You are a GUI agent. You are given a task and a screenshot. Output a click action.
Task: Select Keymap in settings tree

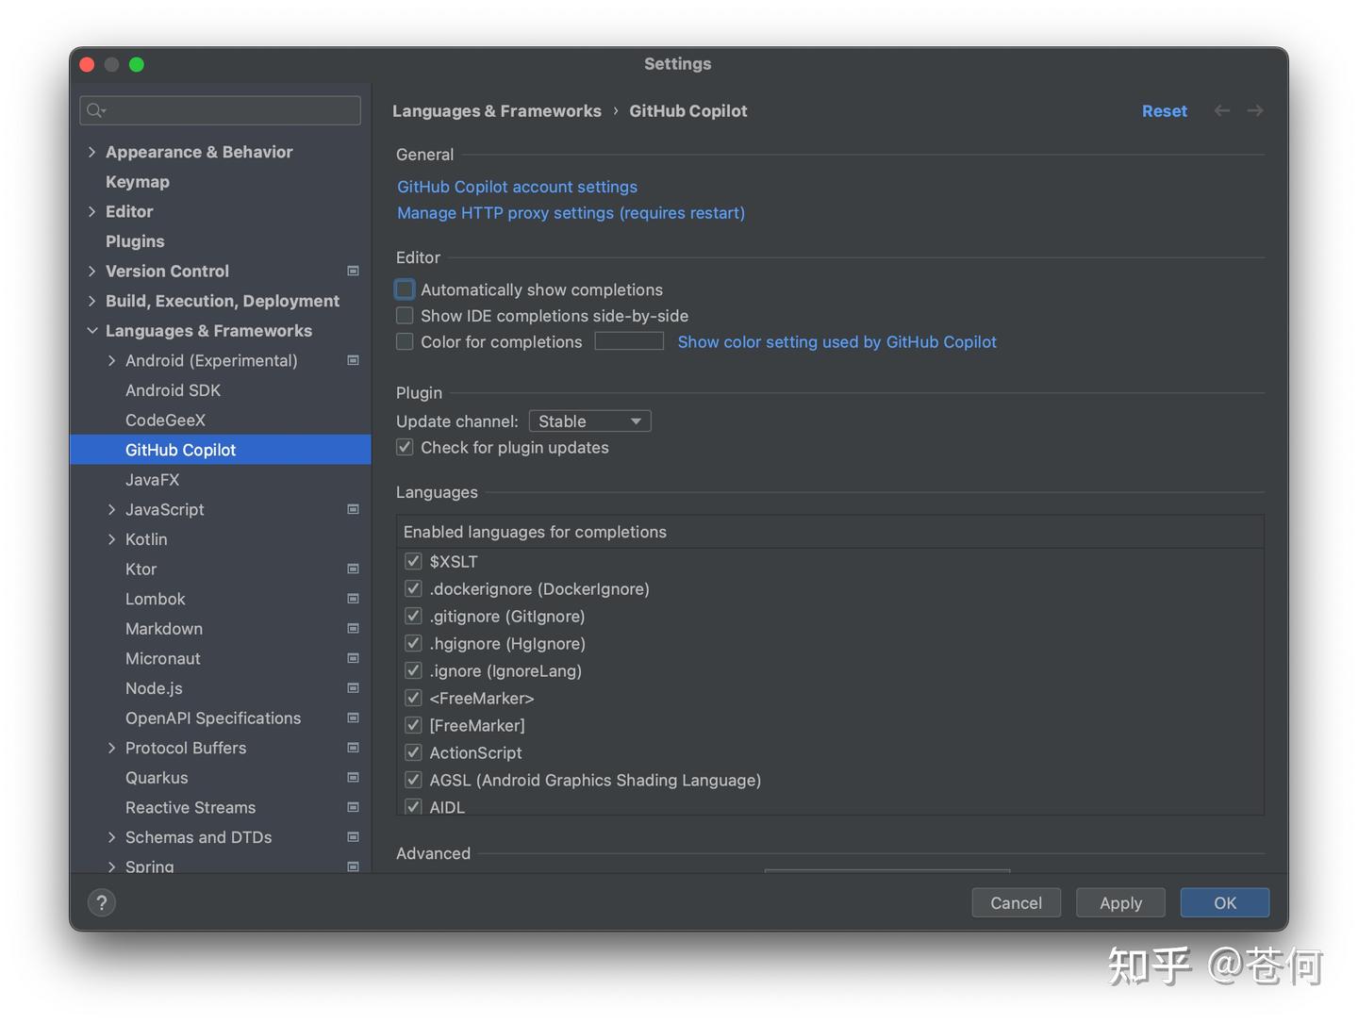pyautogui.click(x=138, y=182)
